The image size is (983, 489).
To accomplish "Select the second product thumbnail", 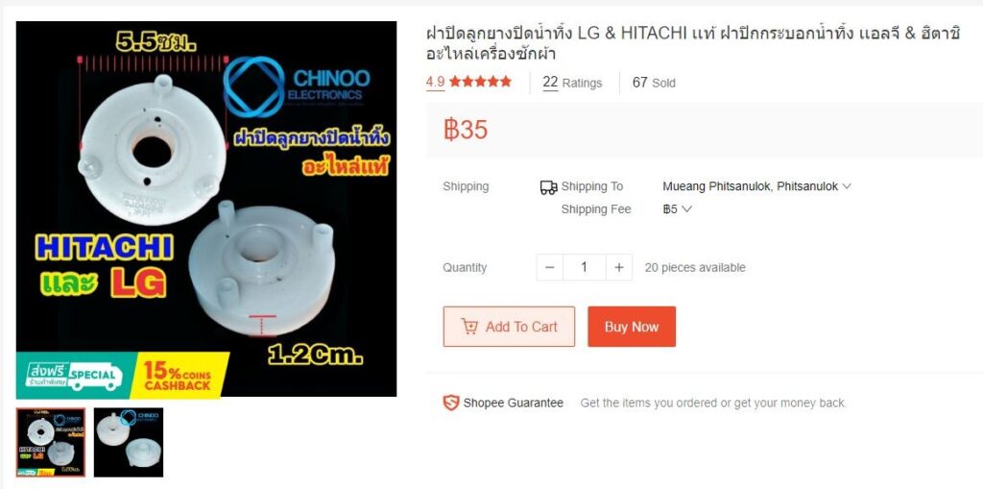I will [x=129, y=443].
